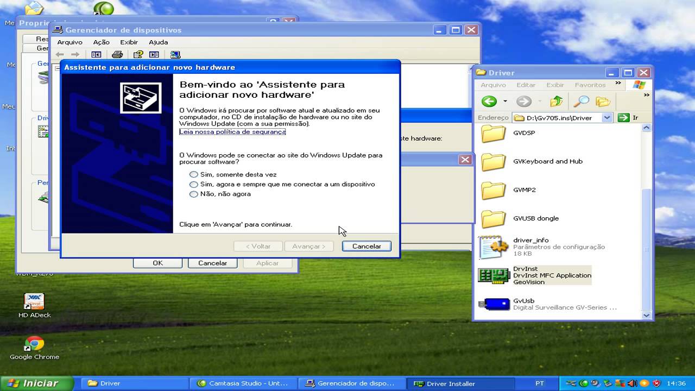
Task: Expand hidden menus chevron in Driver window
Action: [618, 84]
